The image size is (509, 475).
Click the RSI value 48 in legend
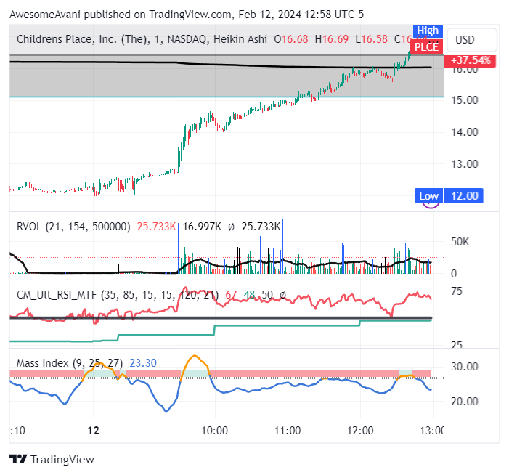pyautogui.click(x=249, y=295)
